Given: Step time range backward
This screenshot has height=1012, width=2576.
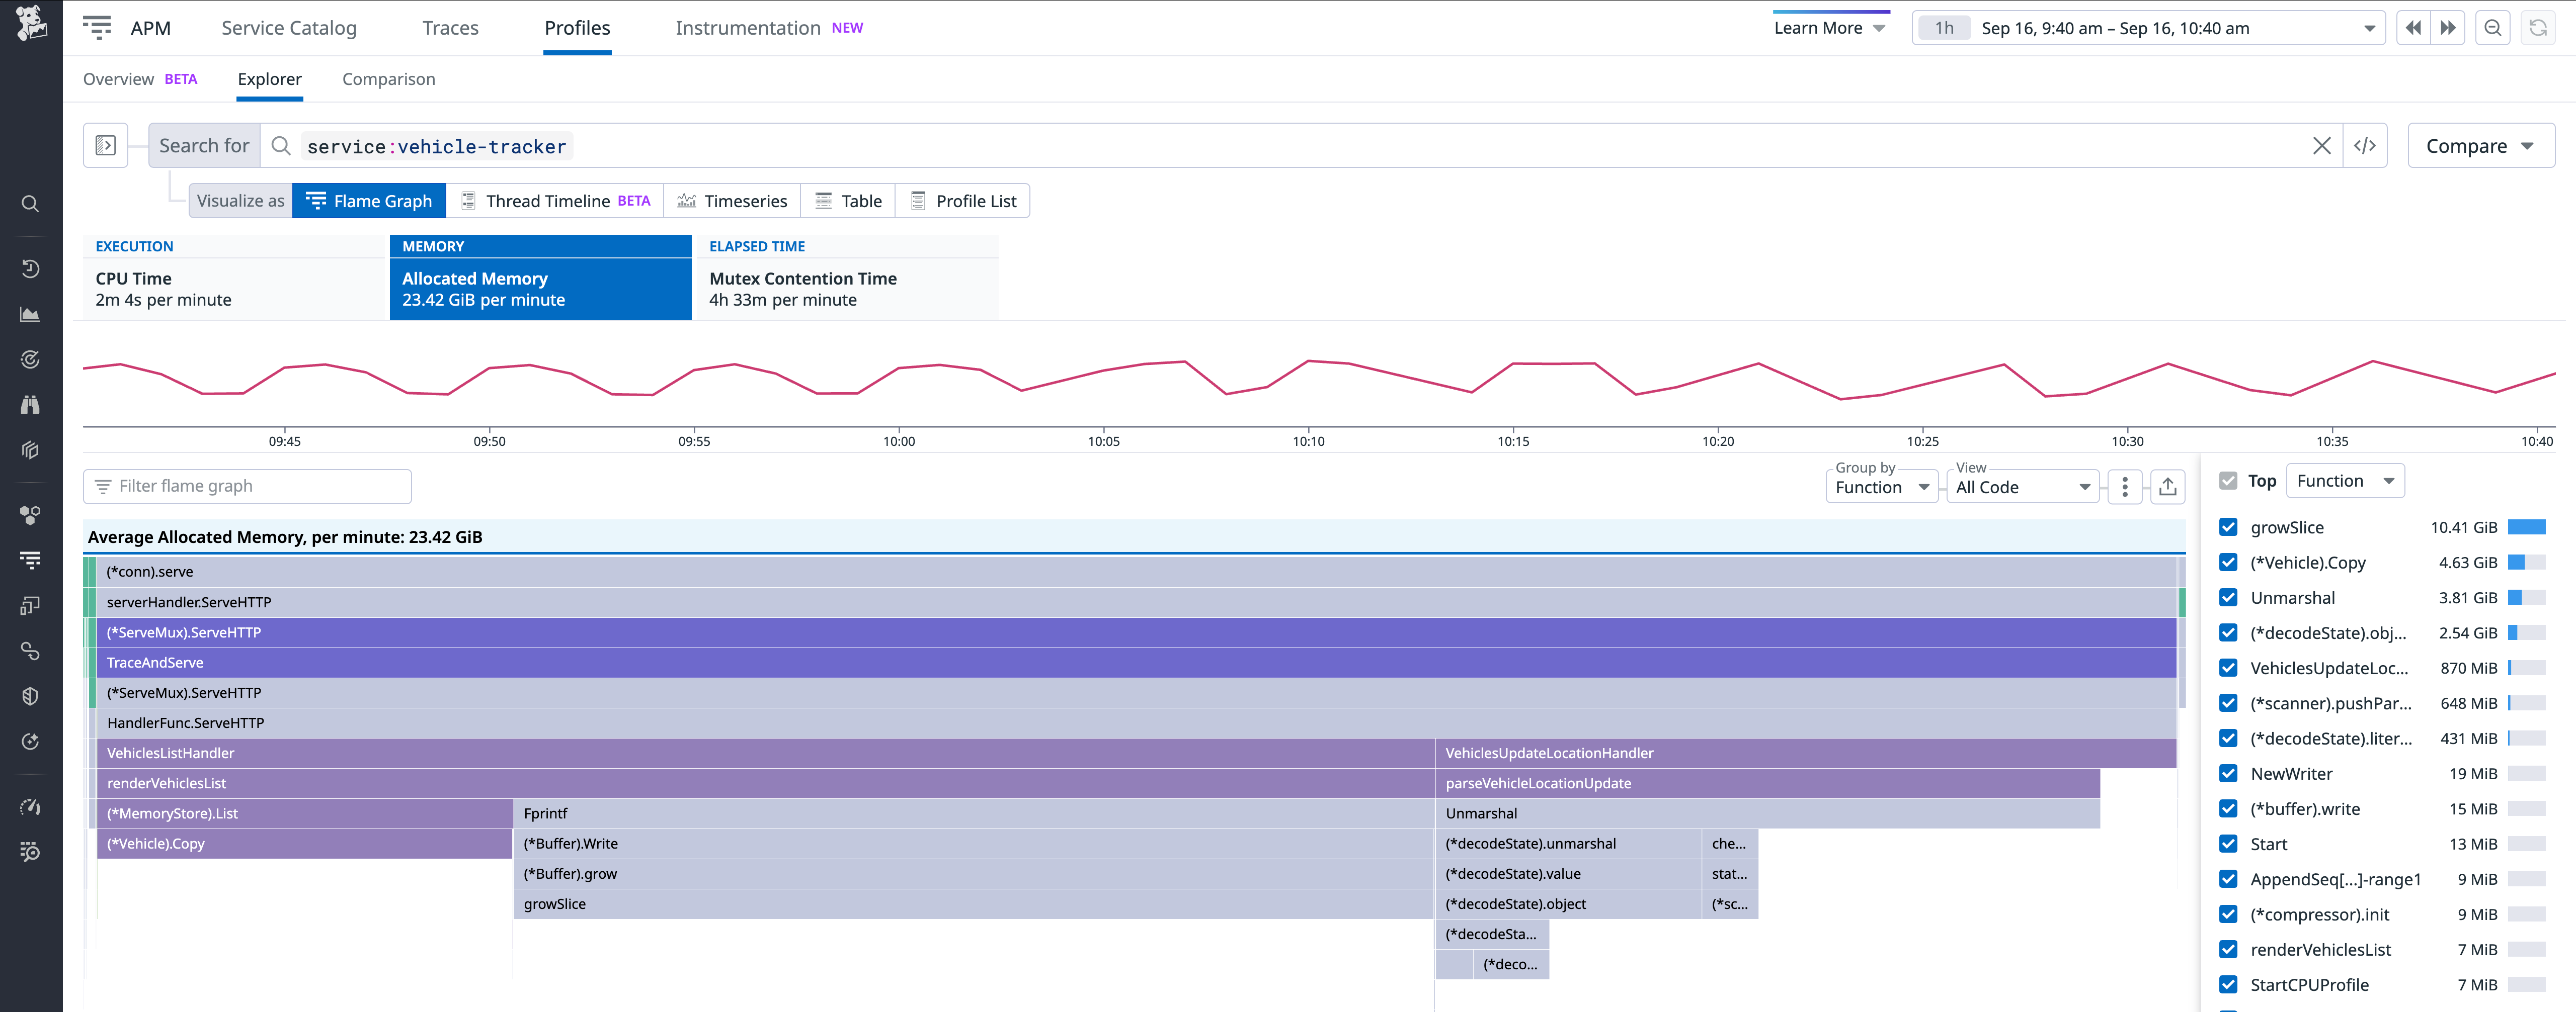Looking at the screenshot, I should (x=2413, y=28).
